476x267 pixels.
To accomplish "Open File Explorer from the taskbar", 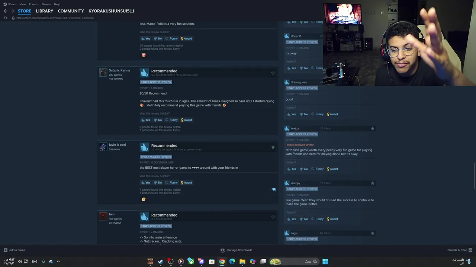I will [x=242, y=261].
